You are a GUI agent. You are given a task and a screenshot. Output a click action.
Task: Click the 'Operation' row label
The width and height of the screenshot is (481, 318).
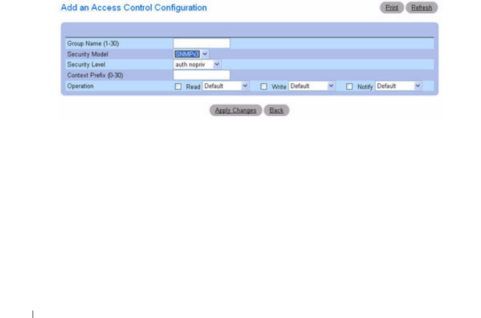[x=80, y=86]
